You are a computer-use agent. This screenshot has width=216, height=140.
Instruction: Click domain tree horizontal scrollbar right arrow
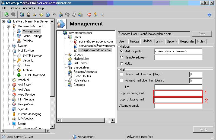[x=113, y=121]
